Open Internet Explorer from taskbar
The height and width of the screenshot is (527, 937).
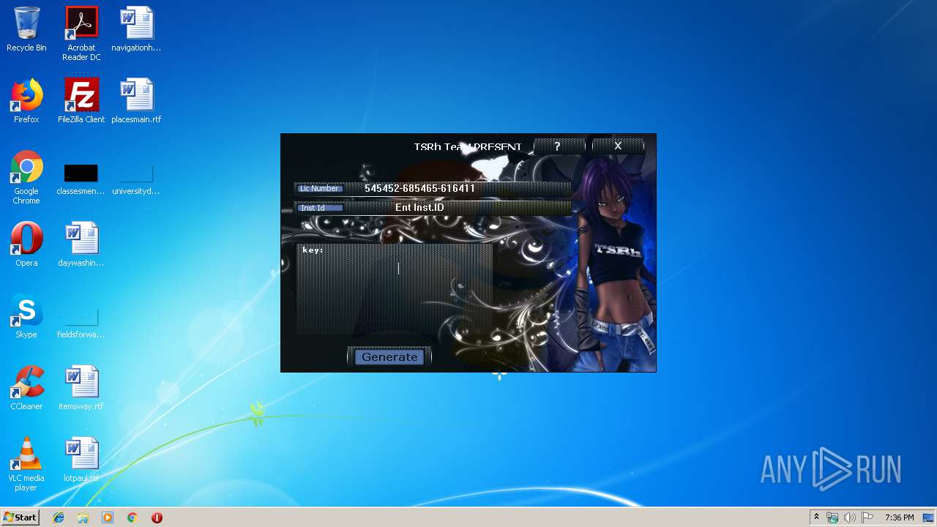59,517
